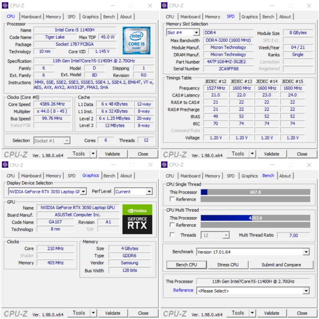Switch to About tab in Graphics window
The height and width of the screenshot is (319, 319).
point(126,176)
